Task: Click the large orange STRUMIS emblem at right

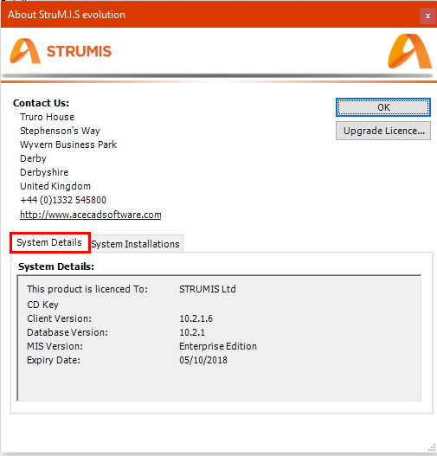Action: coord(409,51)
